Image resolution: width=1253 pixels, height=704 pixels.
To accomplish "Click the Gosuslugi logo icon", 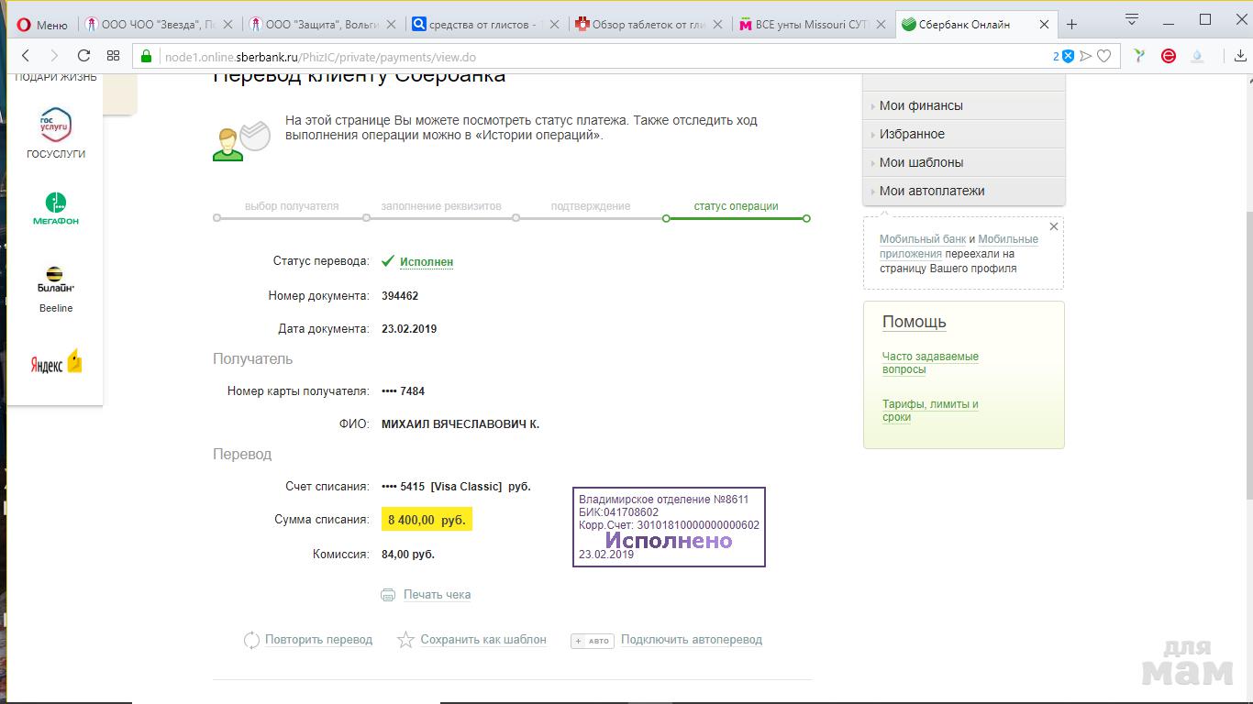I will 56,125.
